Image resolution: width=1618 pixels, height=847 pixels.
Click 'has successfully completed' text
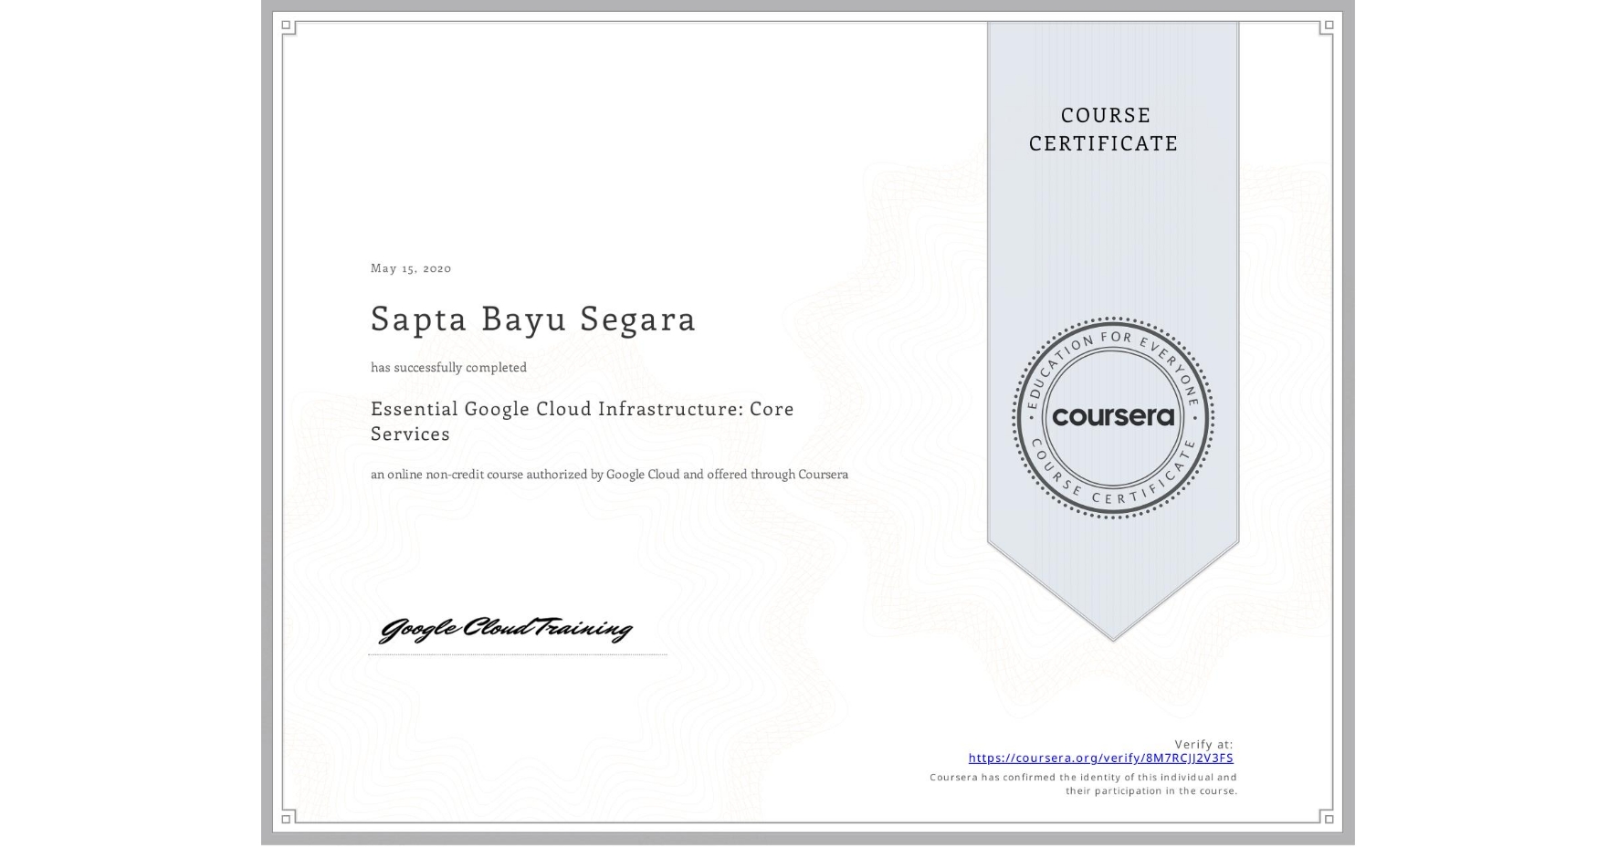[448, 367]
